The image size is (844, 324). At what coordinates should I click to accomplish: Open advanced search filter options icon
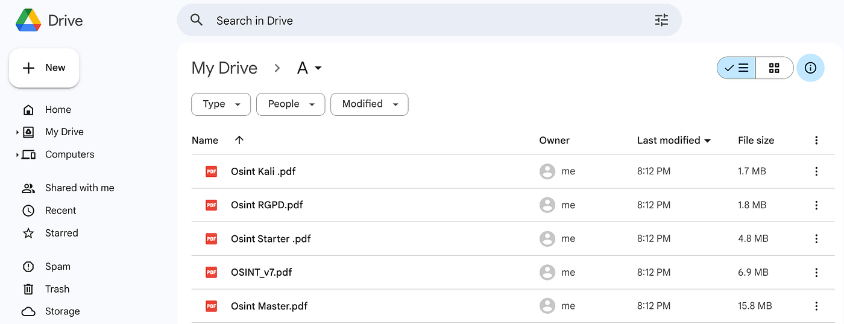(x=661, y=21)
